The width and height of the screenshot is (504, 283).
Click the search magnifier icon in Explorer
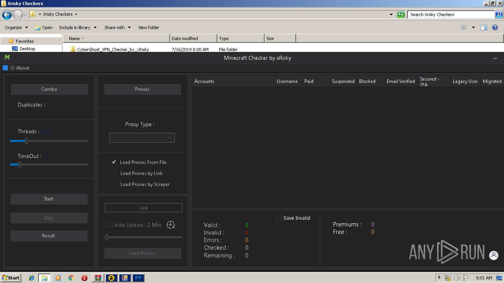(499, 15)
